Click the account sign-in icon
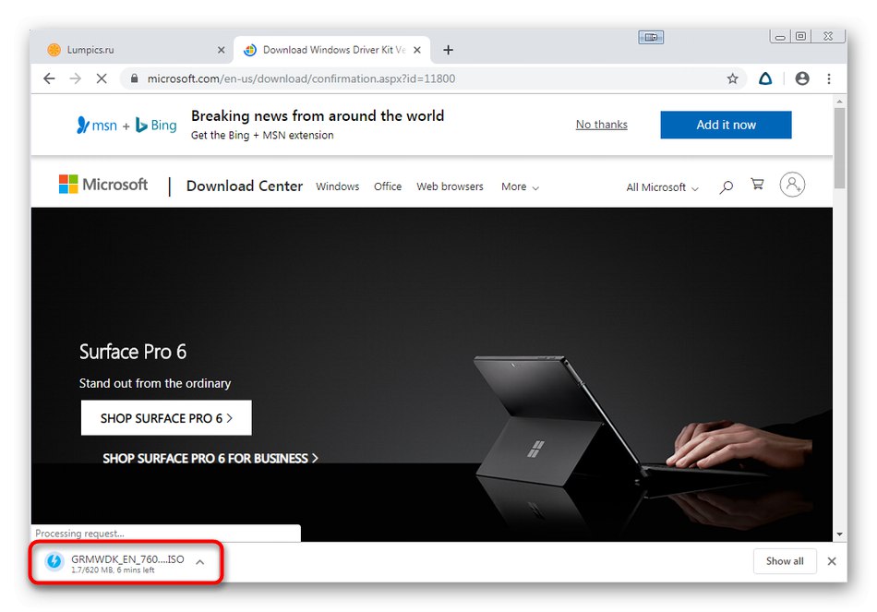This screenshot has width=877, height=612. pos(792,185)
